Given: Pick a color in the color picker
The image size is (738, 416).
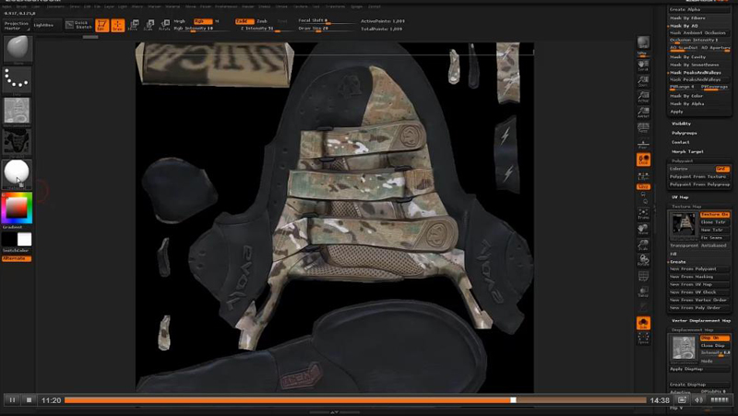Looking at the screenshot, I should pos(17,208).
